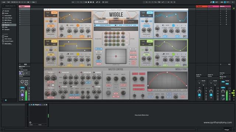Click the Link button in top bar

pos(4,2)
